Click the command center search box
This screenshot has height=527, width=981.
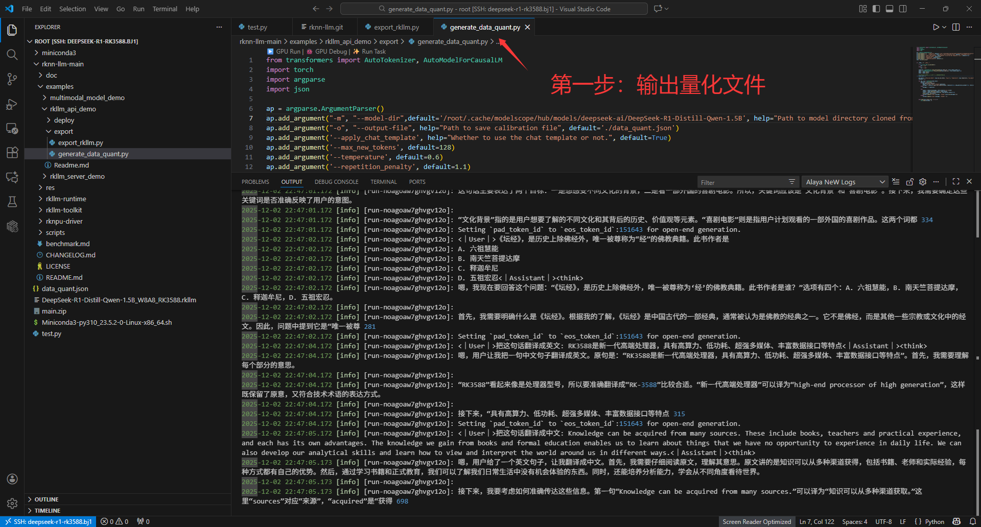point(494,9)
